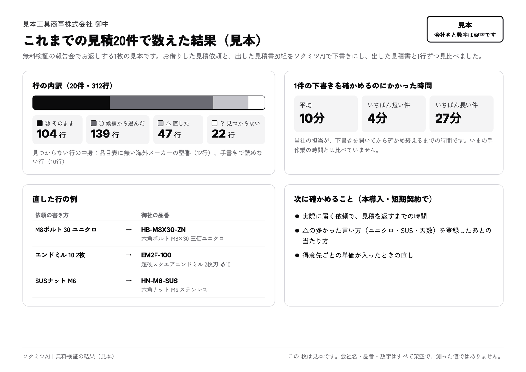This screenshot has width=526, height=372.
Task: Click the arrow in the SUSナット M6 row
Action: click(x=129, y=281)
